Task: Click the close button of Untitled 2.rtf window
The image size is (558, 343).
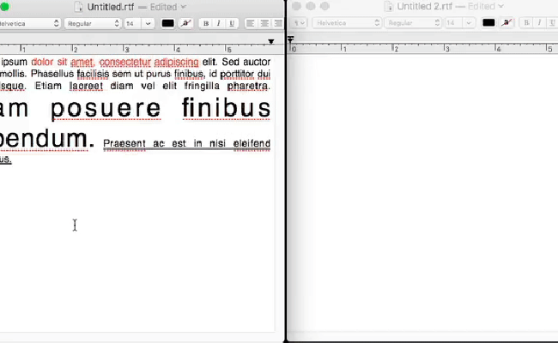Action: pos(296,6)
